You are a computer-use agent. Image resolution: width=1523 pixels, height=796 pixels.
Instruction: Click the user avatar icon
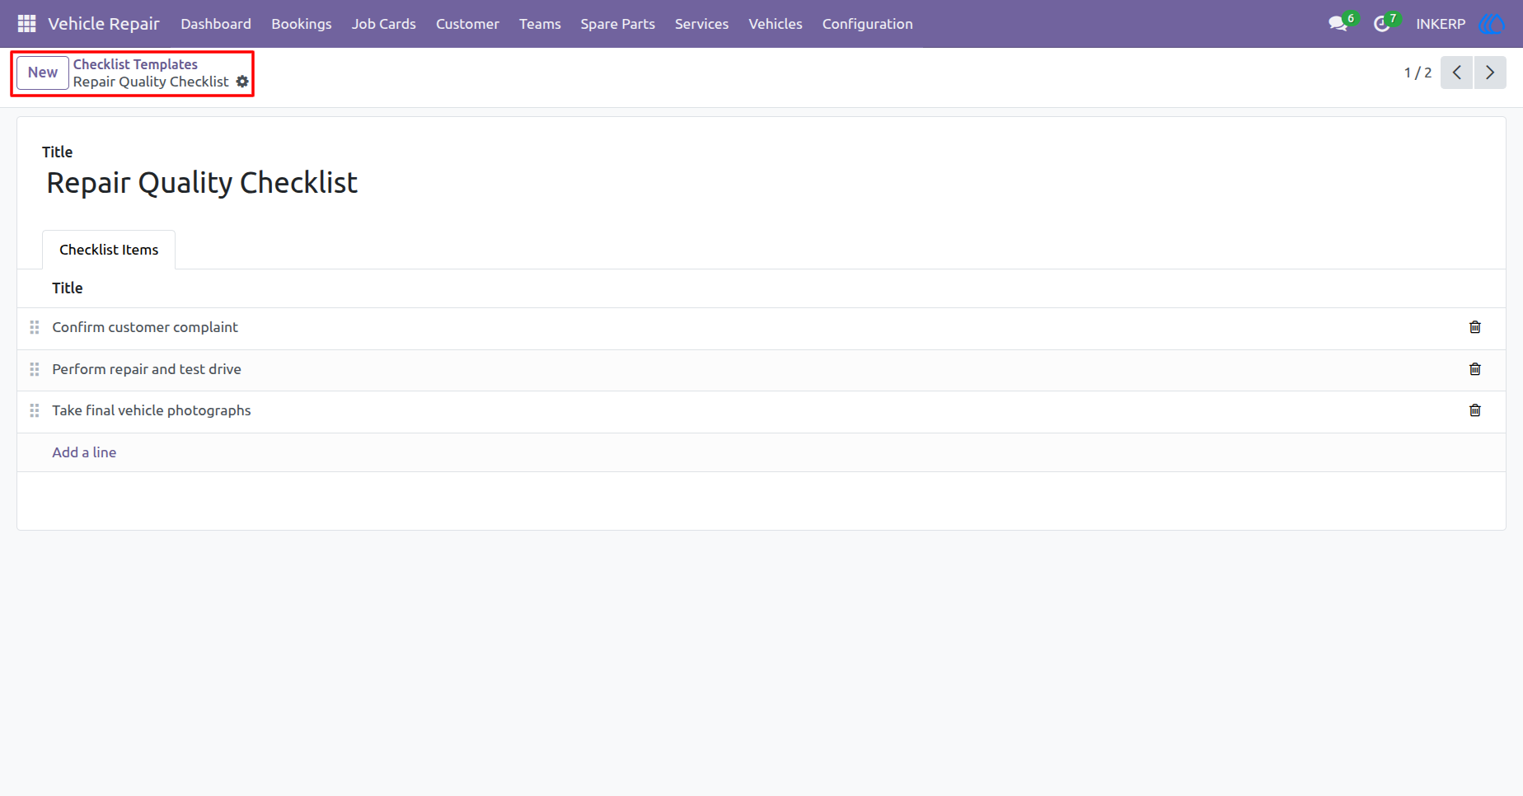tap(1492, 24)
